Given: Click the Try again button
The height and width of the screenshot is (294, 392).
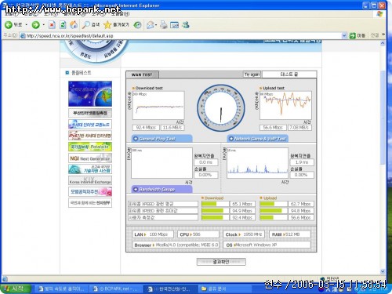Looking at the screenshot, I should pos(252,74).
